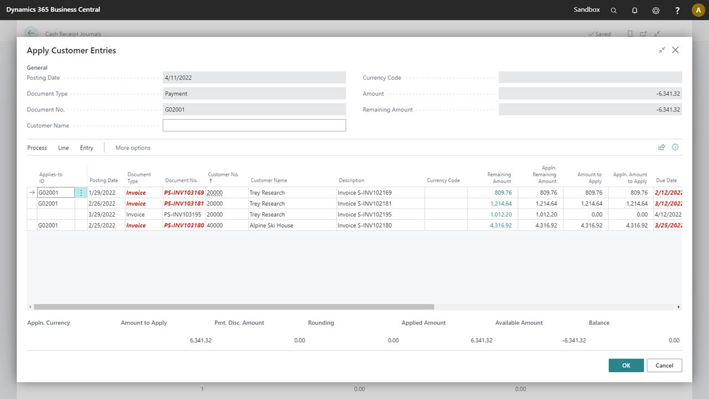Close the Apply Customer Entries dialog
The height and width of the screenshot is (399, 709).
pyautogui.click(x=675, y=50)
